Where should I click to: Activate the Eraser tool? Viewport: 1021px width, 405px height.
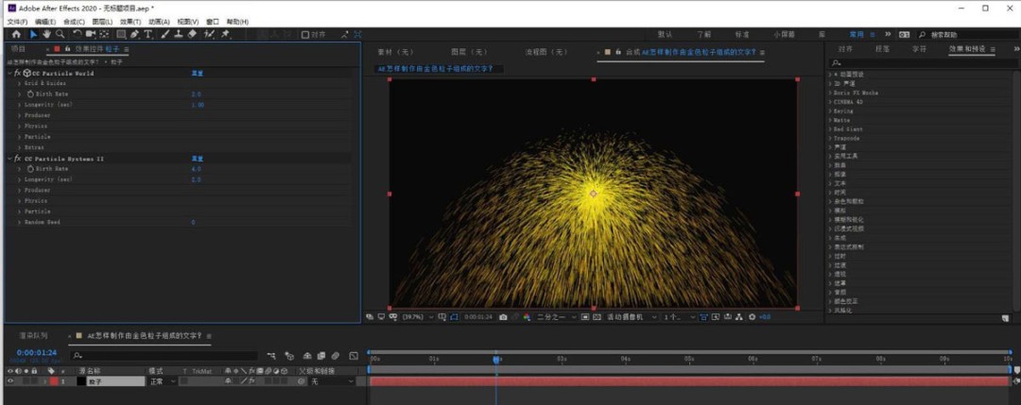point(192,34)
